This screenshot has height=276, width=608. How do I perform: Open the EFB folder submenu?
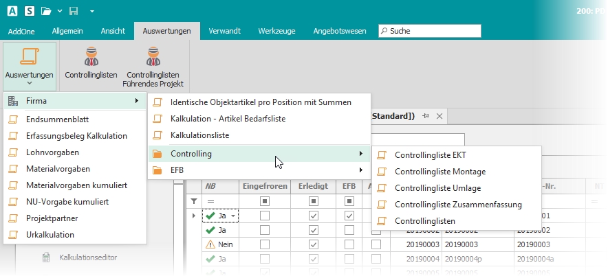click(x=259, y=170)
